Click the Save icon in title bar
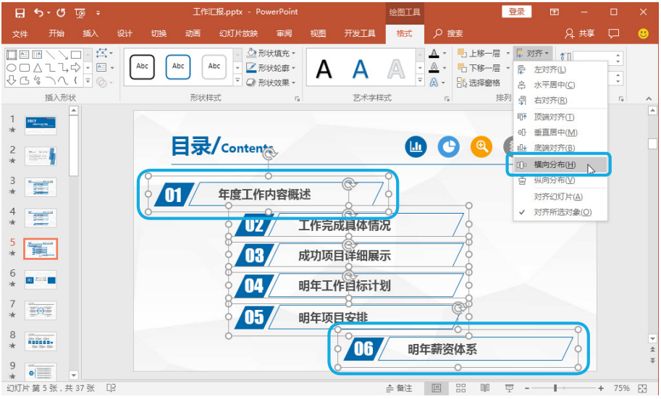 click(20, 13)
